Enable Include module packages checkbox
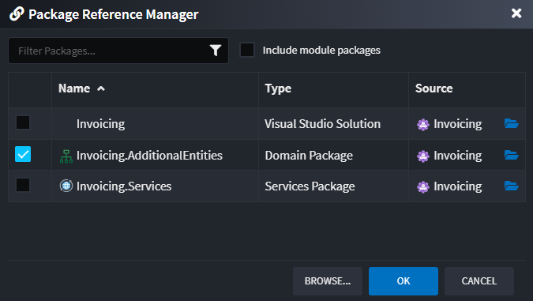This screenshot has width=533, height=301. pos(247,50)
